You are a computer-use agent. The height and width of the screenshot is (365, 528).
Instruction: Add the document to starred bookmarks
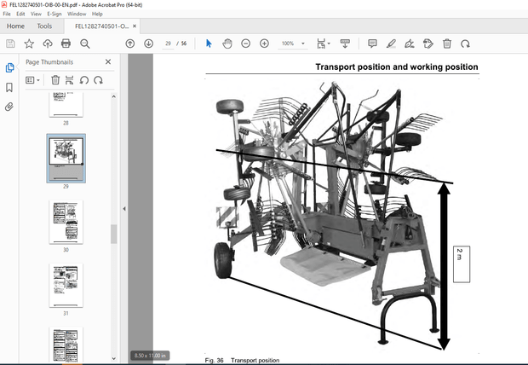point(29,43)
